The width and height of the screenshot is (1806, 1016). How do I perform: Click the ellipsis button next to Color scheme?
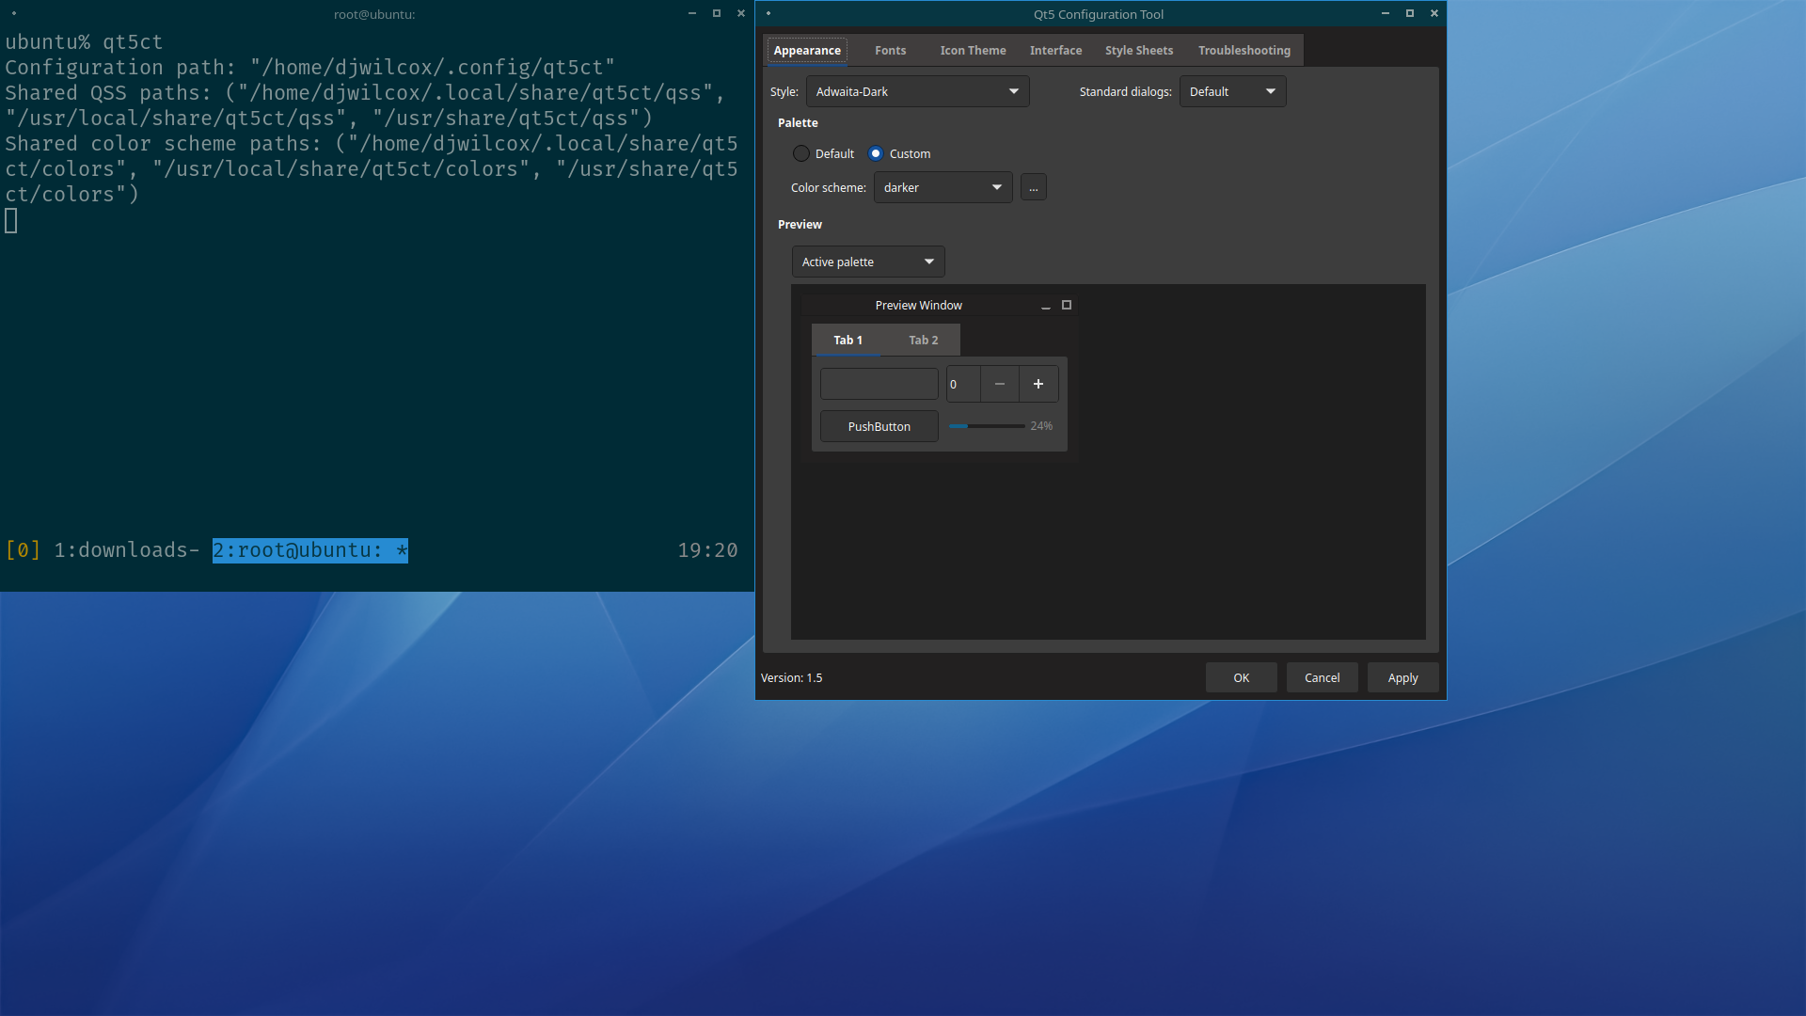tap(1033, 187)
